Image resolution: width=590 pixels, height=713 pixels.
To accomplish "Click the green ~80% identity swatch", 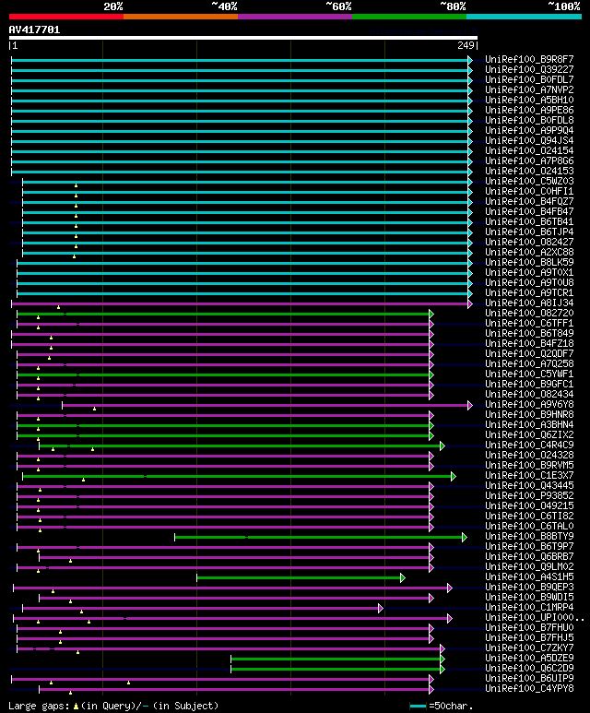I will (409, 17).
